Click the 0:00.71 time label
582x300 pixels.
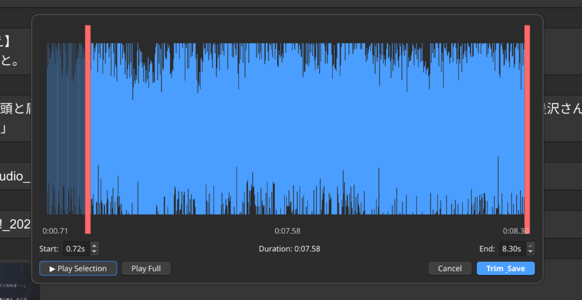[55, 231]
